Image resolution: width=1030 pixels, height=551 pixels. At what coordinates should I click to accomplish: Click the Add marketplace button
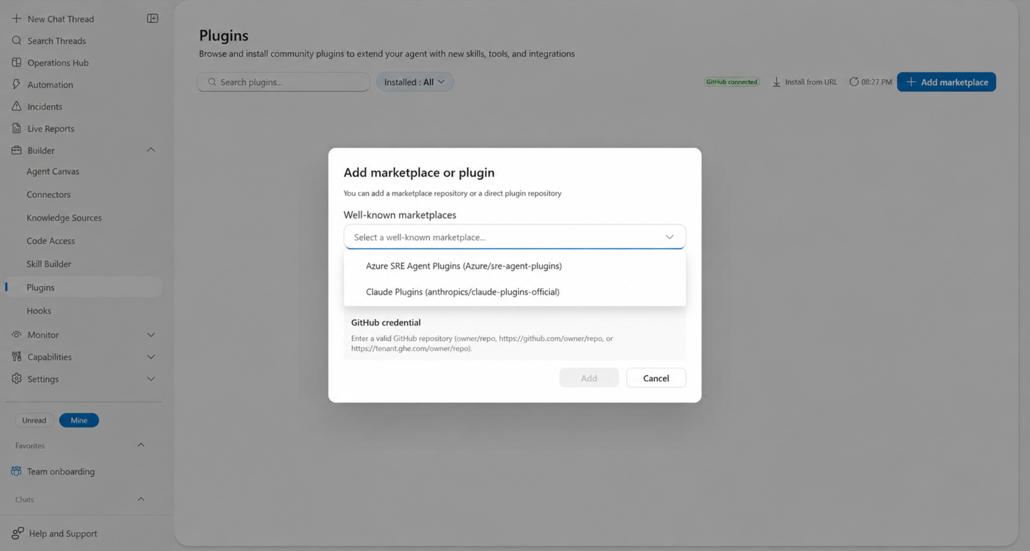point(946,82)
